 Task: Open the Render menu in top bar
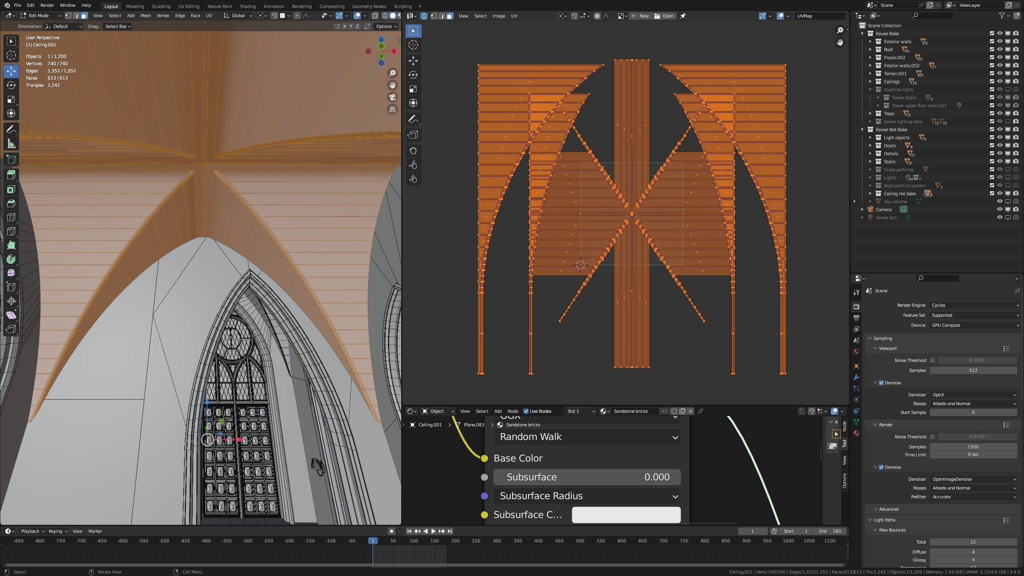[x=47, y=5]
